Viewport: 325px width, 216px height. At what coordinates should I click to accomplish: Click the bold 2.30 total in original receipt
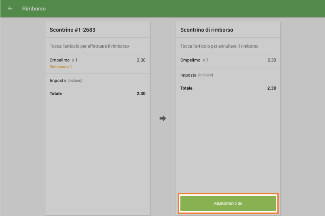click(141, 93)
